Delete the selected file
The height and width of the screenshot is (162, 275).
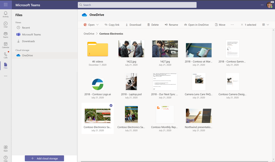tap(153, 25)
